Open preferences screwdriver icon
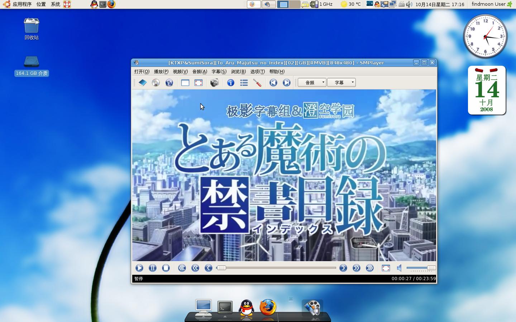516x322 pixels. coord(257,83)
